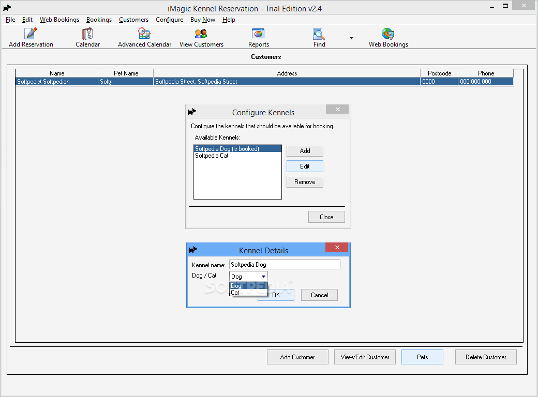This screenshot has width=538, height=397.
Task: Choose Dog in the dropdown list
Action: [x=248, y=285]
